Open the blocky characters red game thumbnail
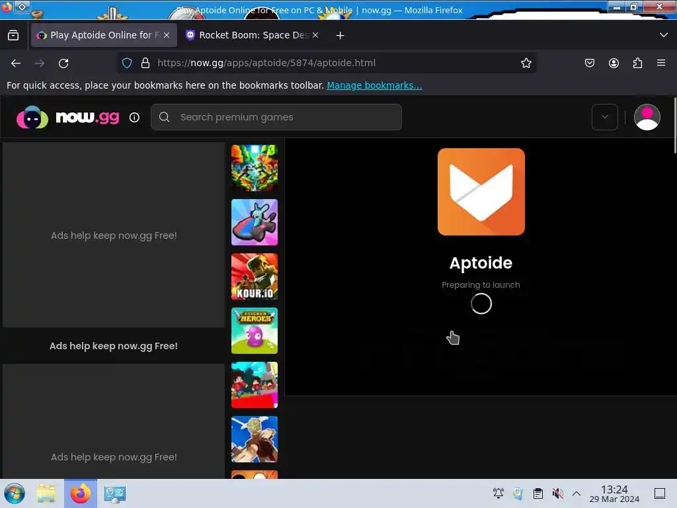The width and height of the screenshot is (677, 508). click(x=255, y=385)
